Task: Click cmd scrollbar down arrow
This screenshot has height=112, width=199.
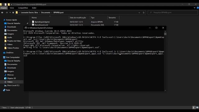Action: pyautogui.click(x=165, y=90)
